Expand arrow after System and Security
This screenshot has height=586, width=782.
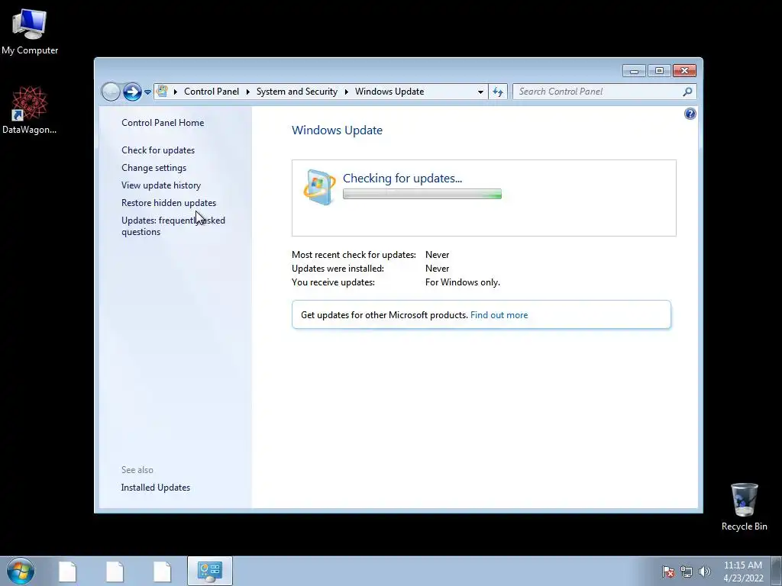tap(346, 92)
